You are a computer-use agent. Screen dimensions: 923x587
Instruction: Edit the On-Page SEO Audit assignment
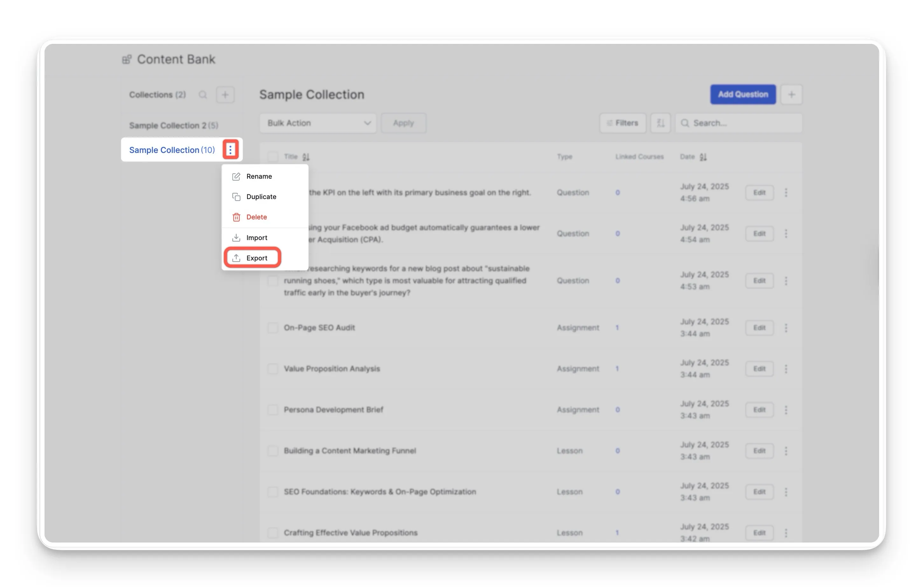pos(759,328)
